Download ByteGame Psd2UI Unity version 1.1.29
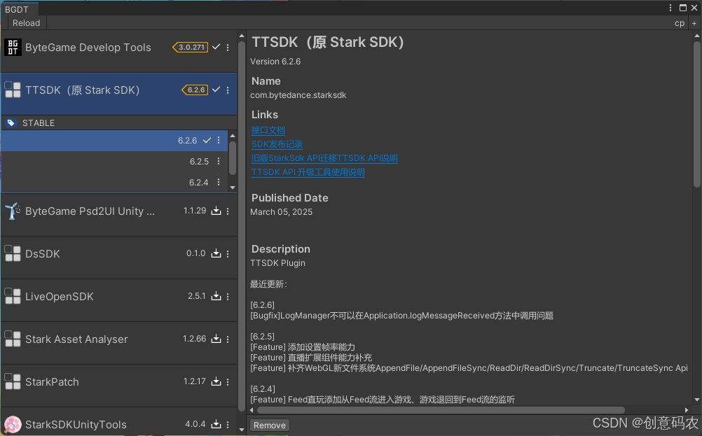The height and width of the screenshot is (436, 702). pos(216,211)
